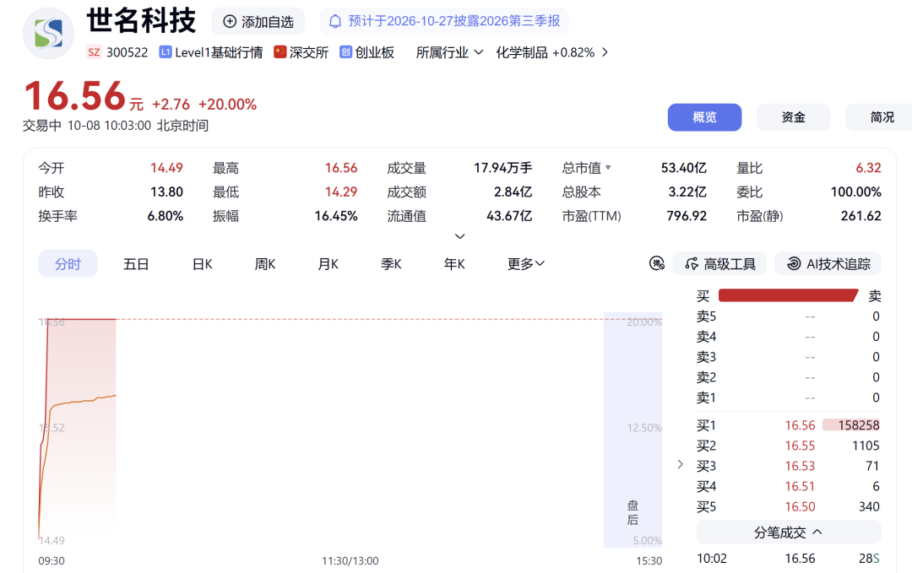912x573 pixels.
Task: Click the red buy/sell ratio bar
Action: coord(788,295)
